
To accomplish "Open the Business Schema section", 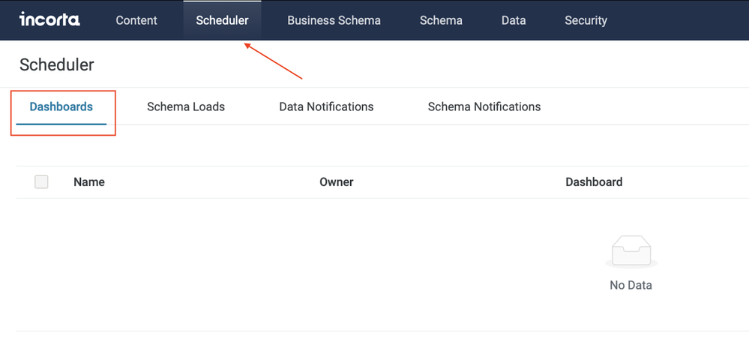I will tap(334, 20).
